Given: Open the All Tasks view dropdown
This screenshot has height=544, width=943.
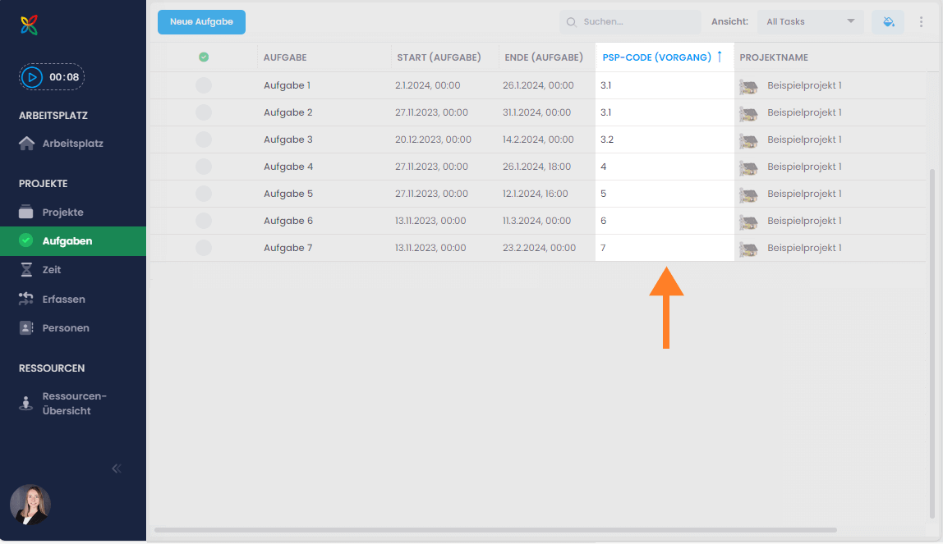Looking at the screenshot, I should click(x=810, y=21).
